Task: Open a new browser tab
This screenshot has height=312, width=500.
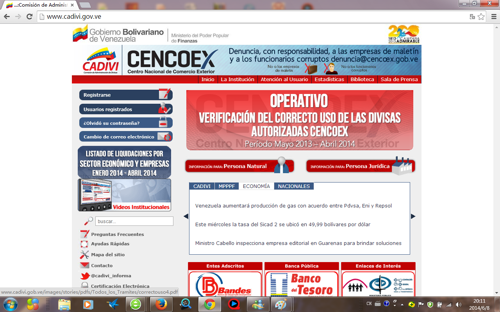Action: pyautogui.click(x=85, y=5)
